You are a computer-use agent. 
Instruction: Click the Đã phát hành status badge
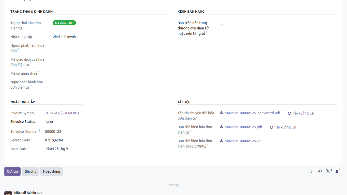tap(64, 23)
